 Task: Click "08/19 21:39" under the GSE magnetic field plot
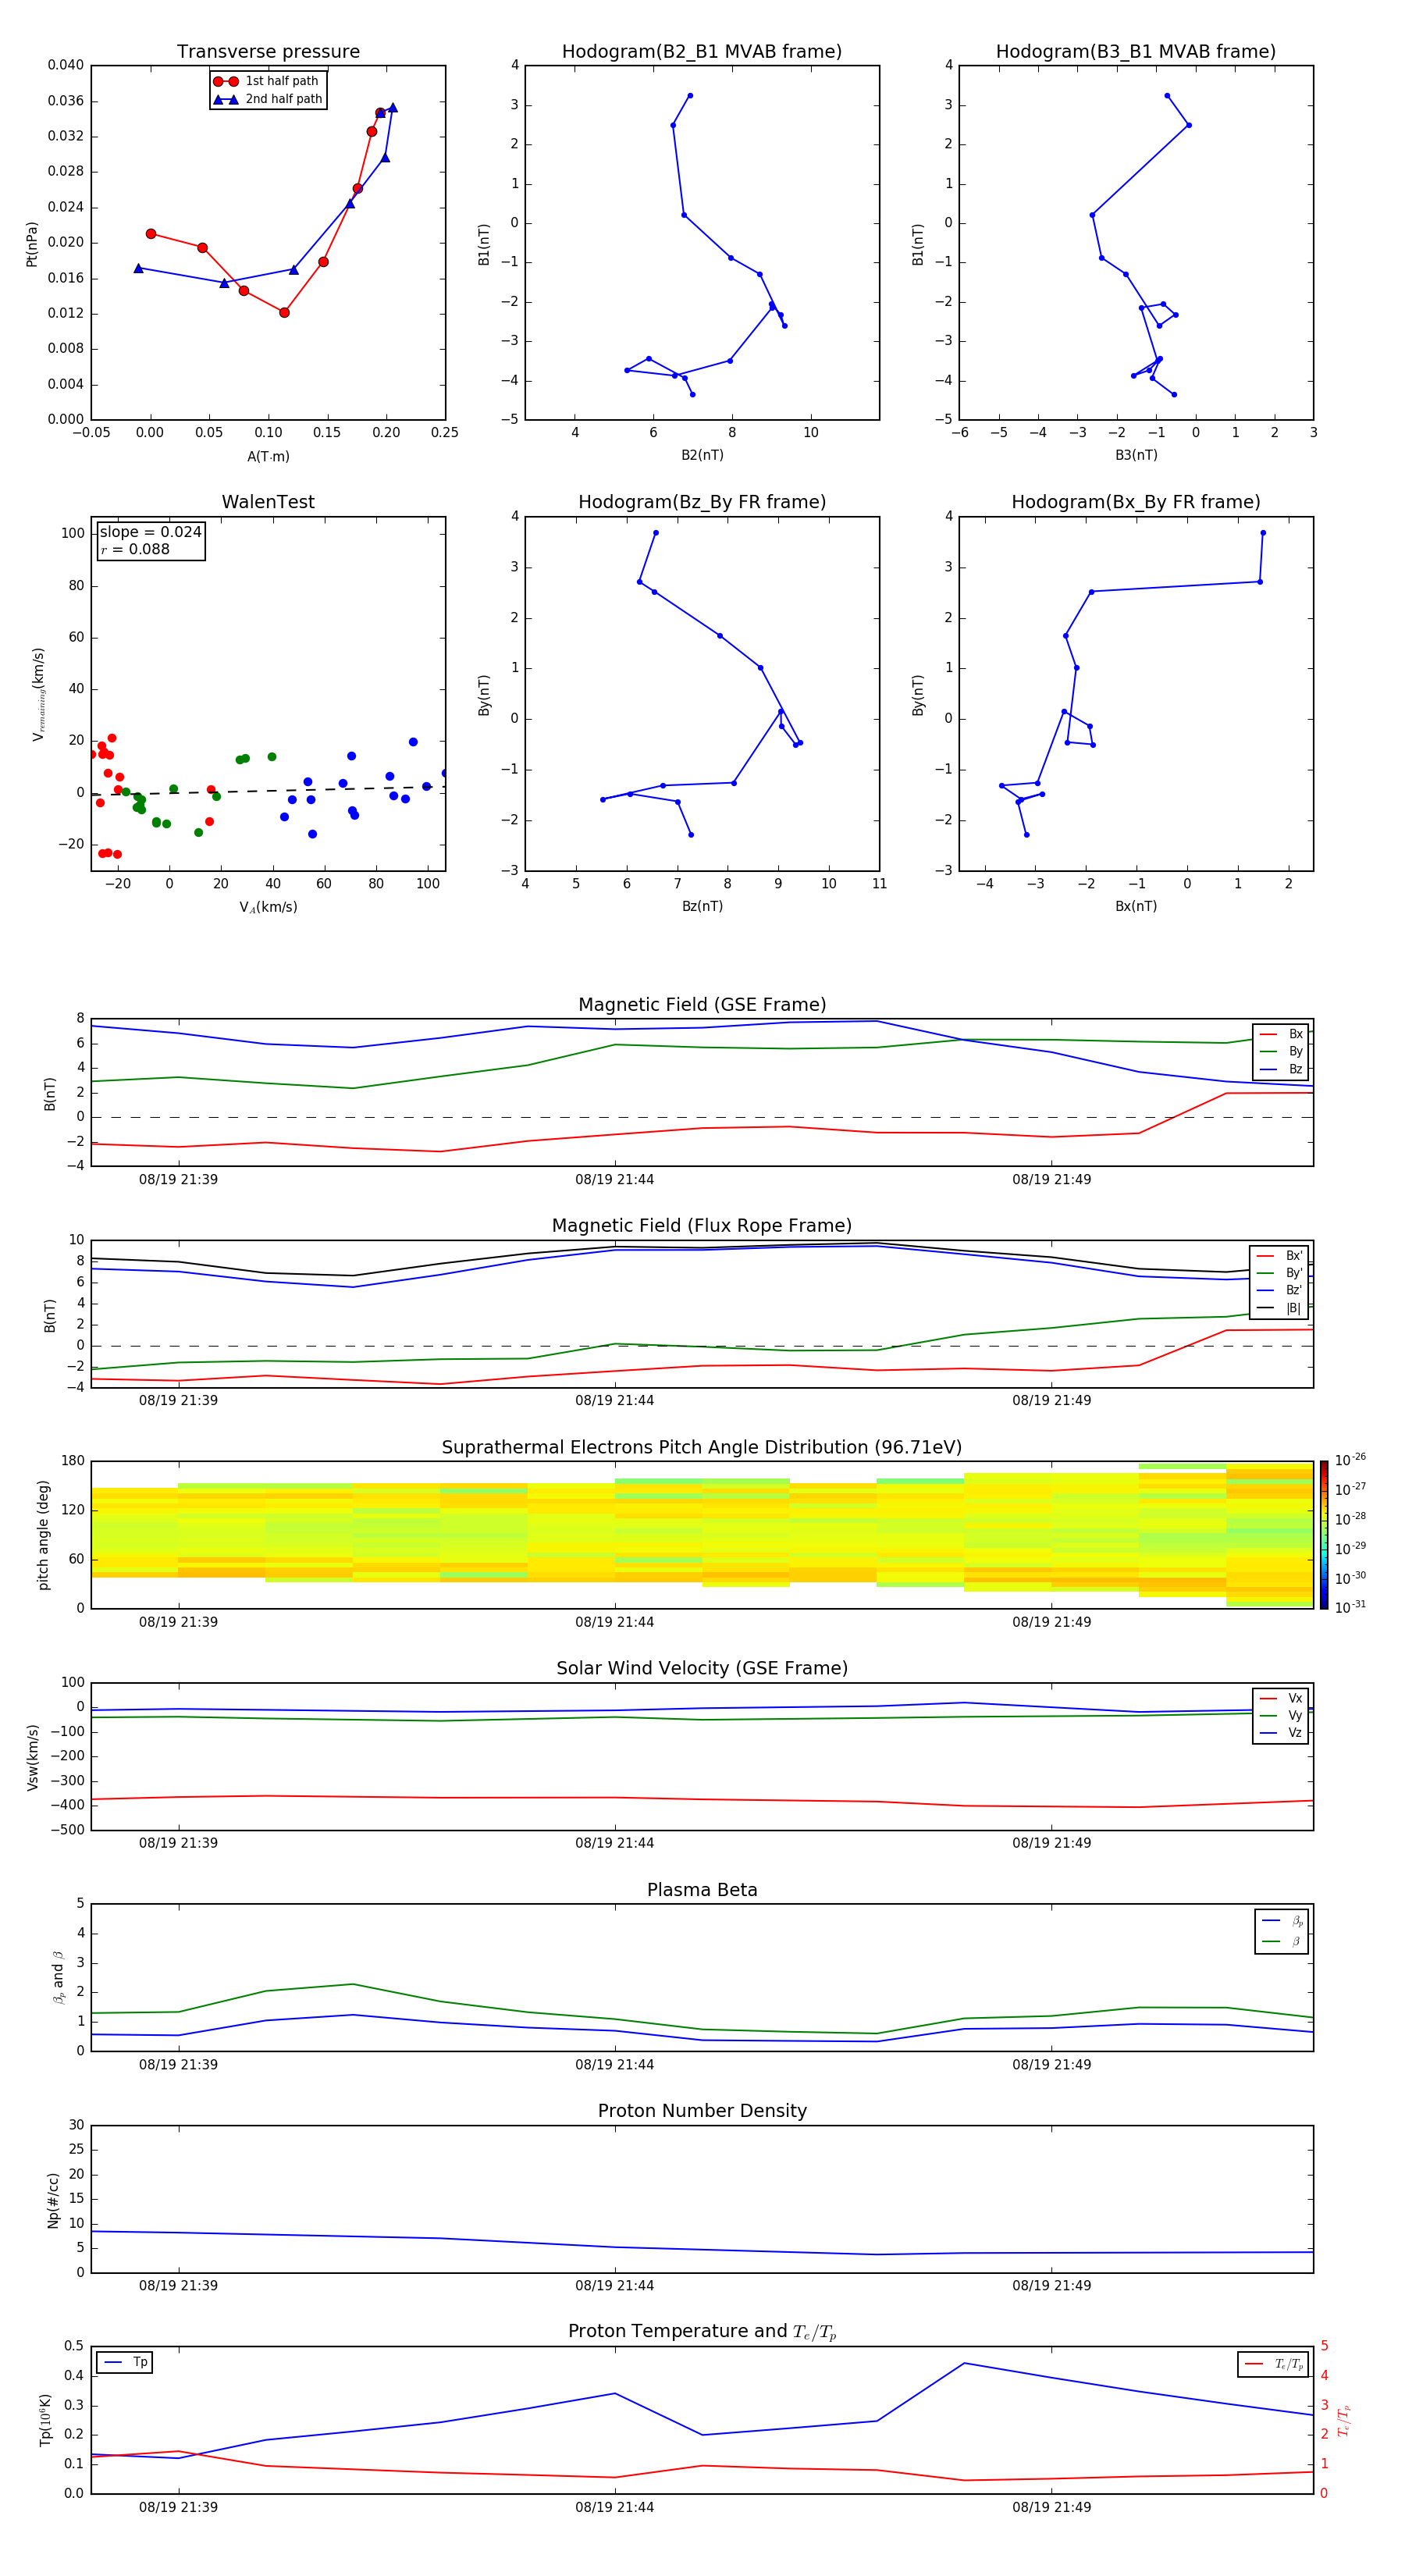click(x=178, y=1179)
